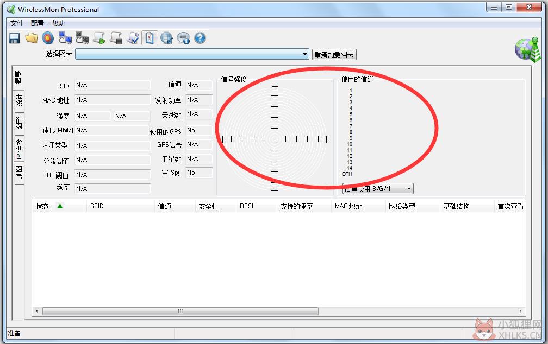Screen dimensions: 548x344
Task: Click the dark disconnected computers icon
Action: pos(82,38)
